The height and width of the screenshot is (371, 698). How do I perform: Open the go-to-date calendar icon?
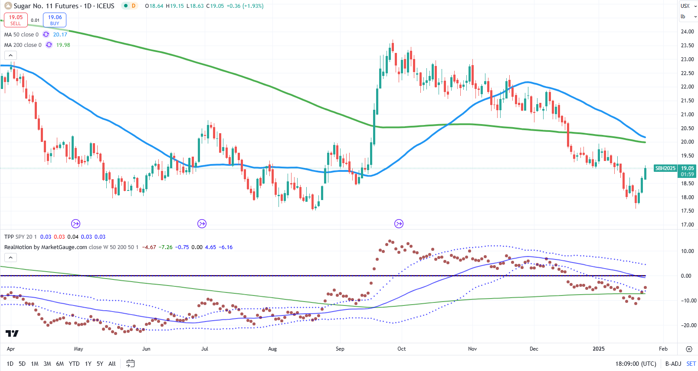130,364
